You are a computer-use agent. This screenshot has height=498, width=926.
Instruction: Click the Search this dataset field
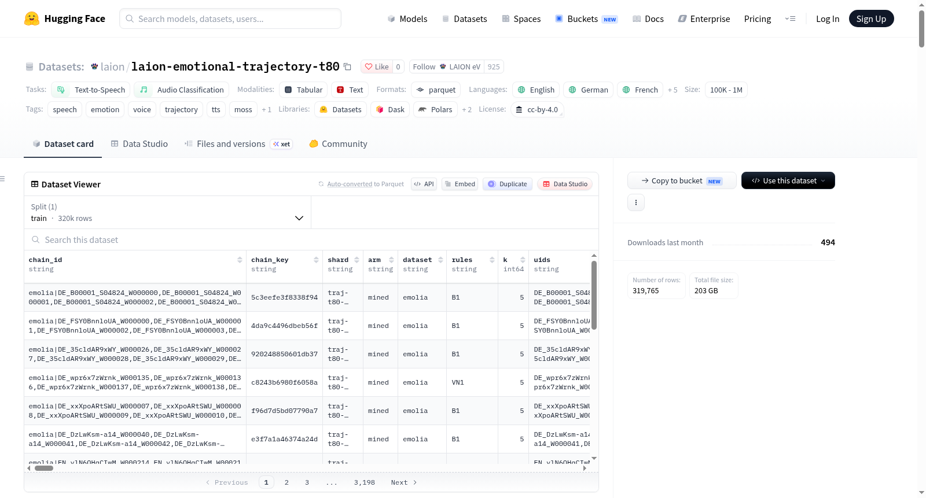tap(311, 239)
